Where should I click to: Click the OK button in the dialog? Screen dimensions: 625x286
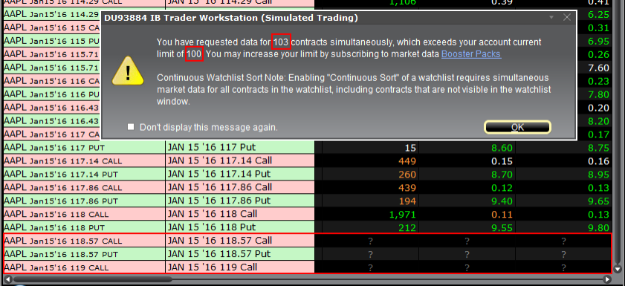517,127
